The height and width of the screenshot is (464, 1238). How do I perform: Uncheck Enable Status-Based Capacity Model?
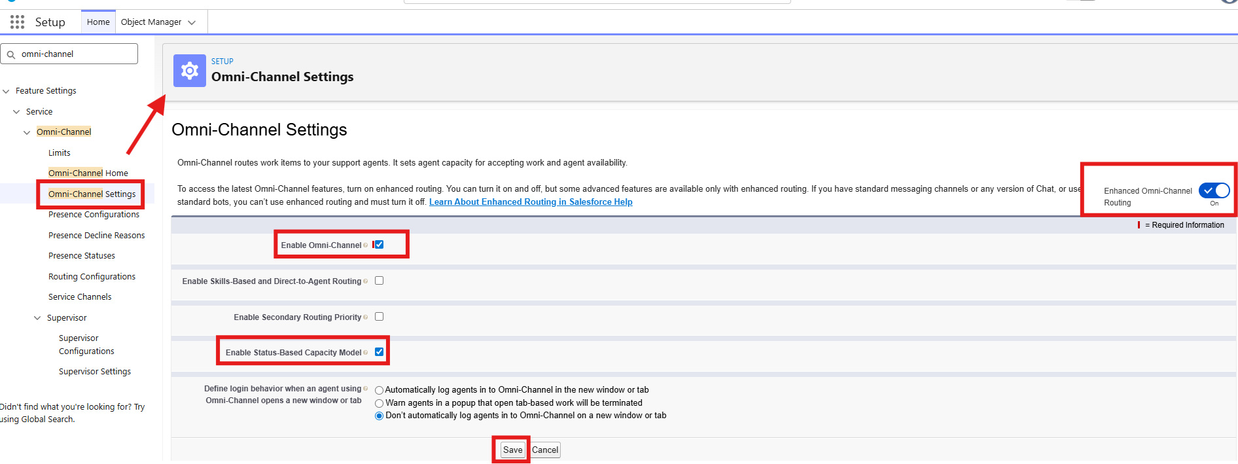pyautogui.click(x=379, y=352)
